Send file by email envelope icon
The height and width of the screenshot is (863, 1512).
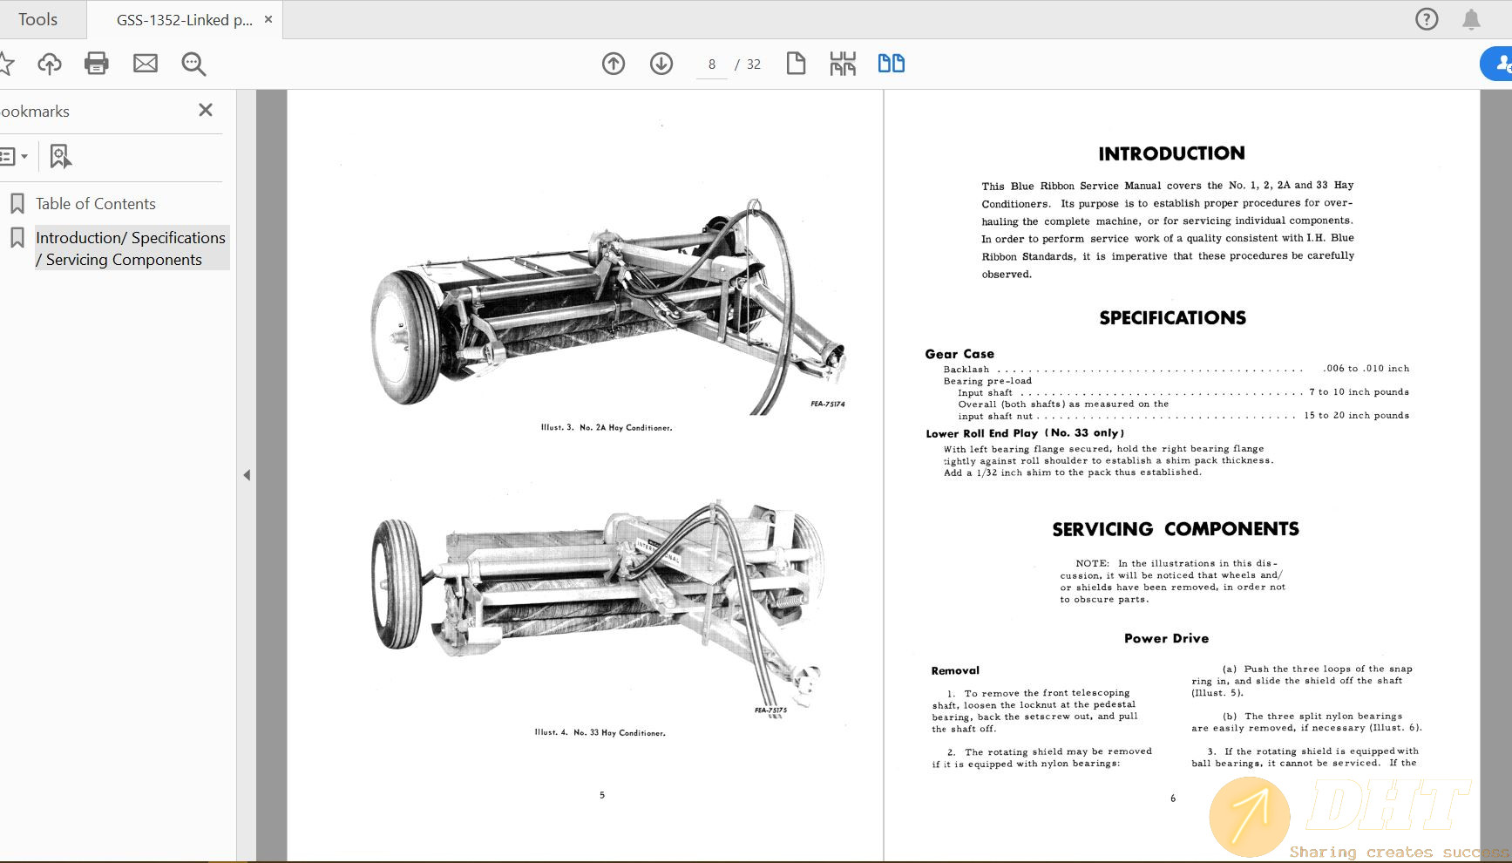pyautogui.click(x=146, y=64)
